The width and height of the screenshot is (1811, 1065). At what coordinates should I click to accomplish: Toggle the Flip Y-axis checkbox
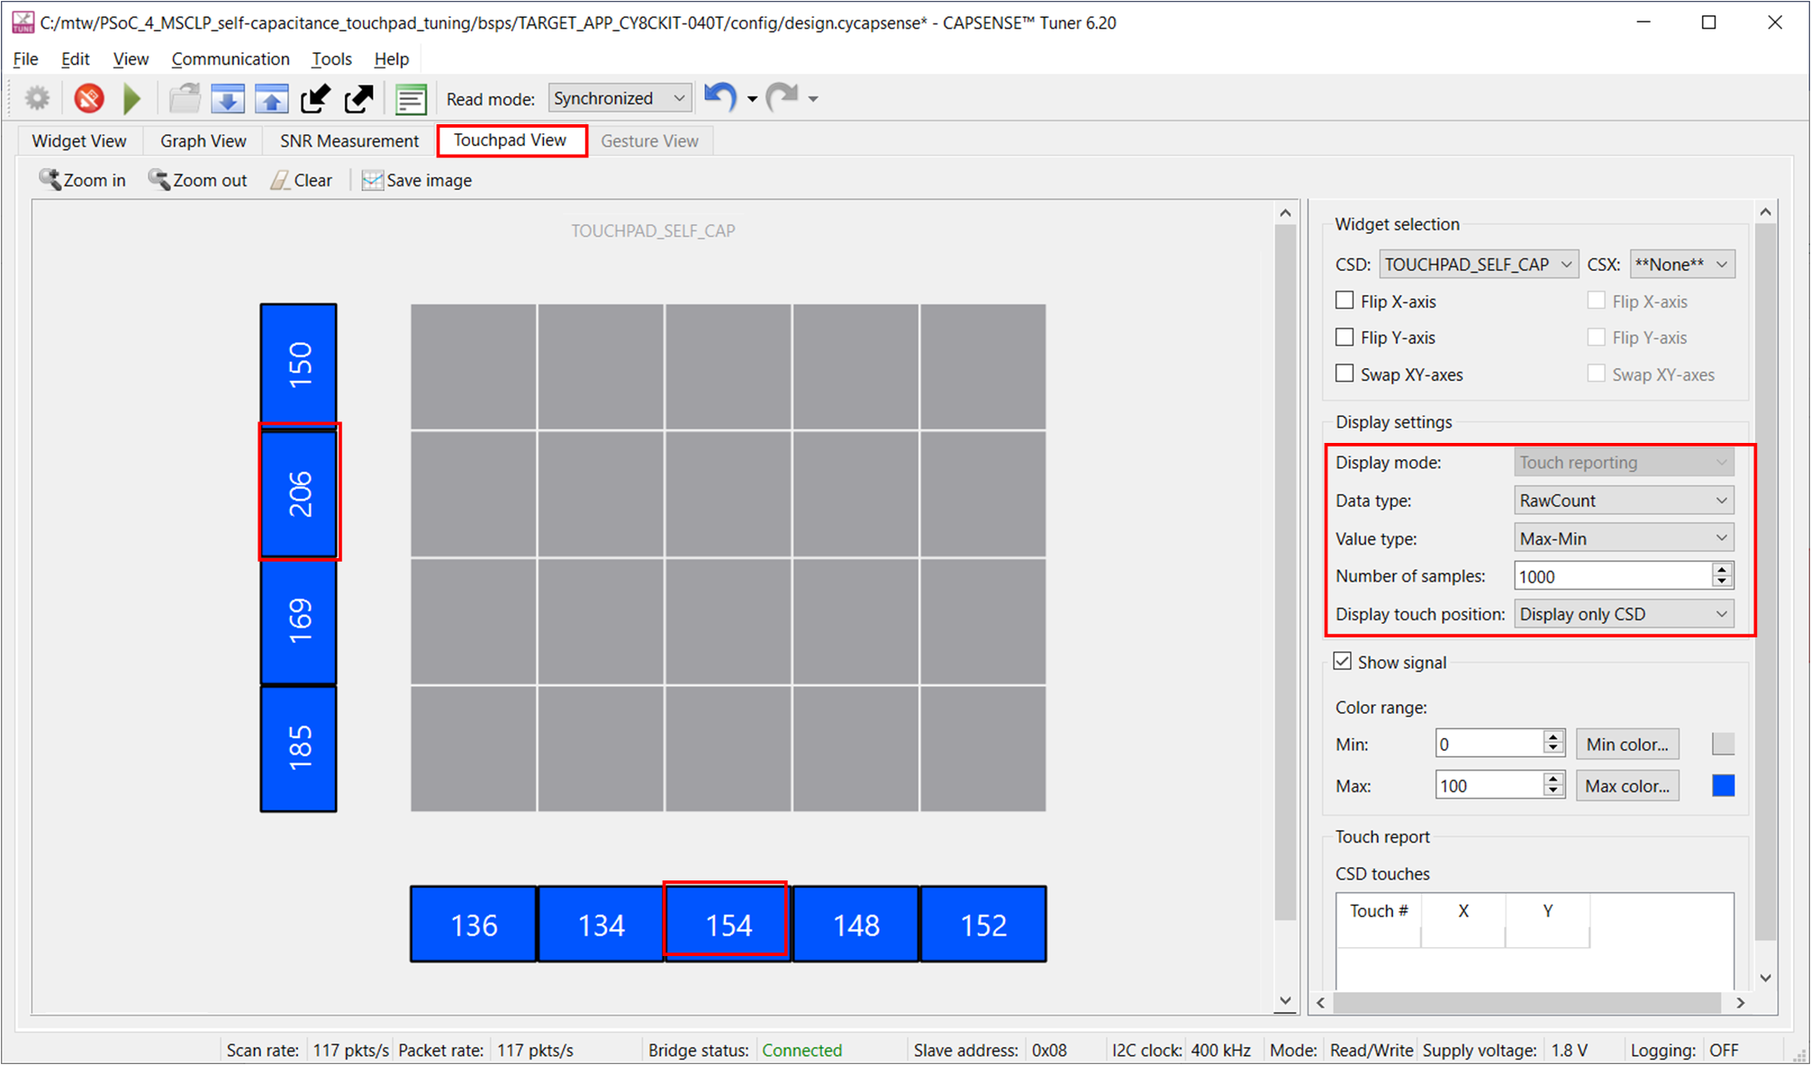(x=1347, y=338)
